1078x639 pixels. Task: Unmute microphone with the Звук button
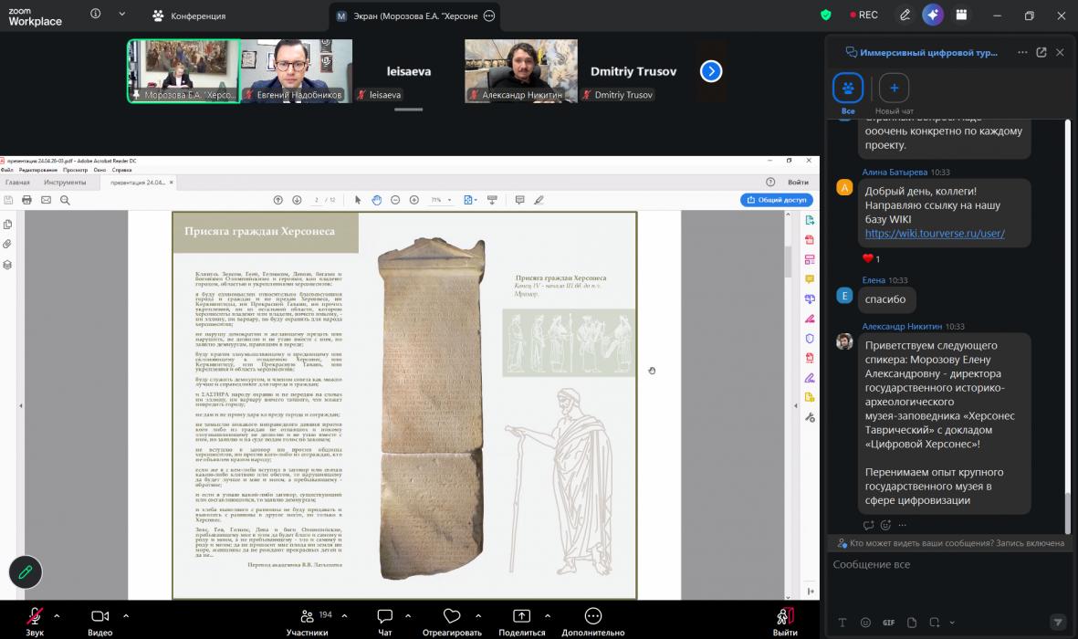pyautogui.click(x=35, y=621)
